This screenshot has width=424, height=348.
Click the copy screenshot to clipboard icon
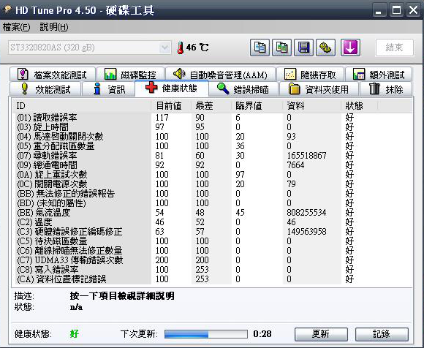281,48
